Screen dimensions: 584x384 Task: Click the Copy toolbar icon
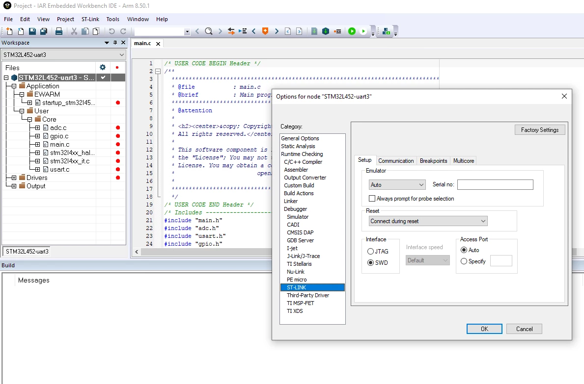[85, 31]
